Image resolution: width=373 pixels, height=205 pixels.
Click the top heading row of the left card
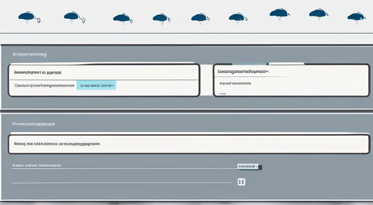104,73
